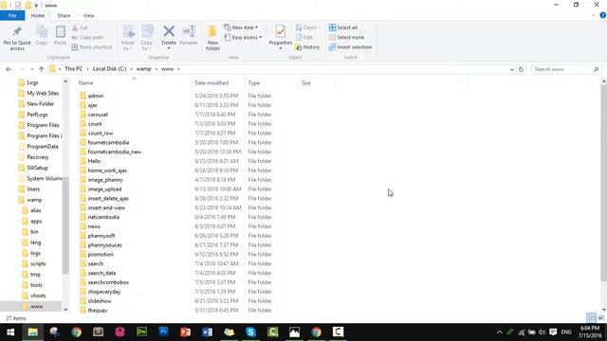Create a New folder from ribbon
The width and height of the screenshot is (607, 341).
point(212,38)
